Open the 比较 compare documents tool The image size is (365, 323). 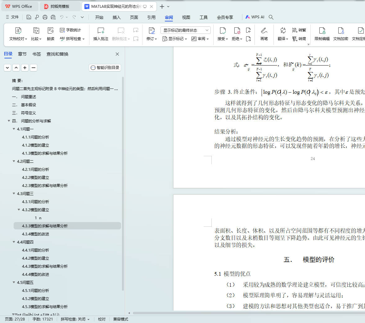pos(36,34)
